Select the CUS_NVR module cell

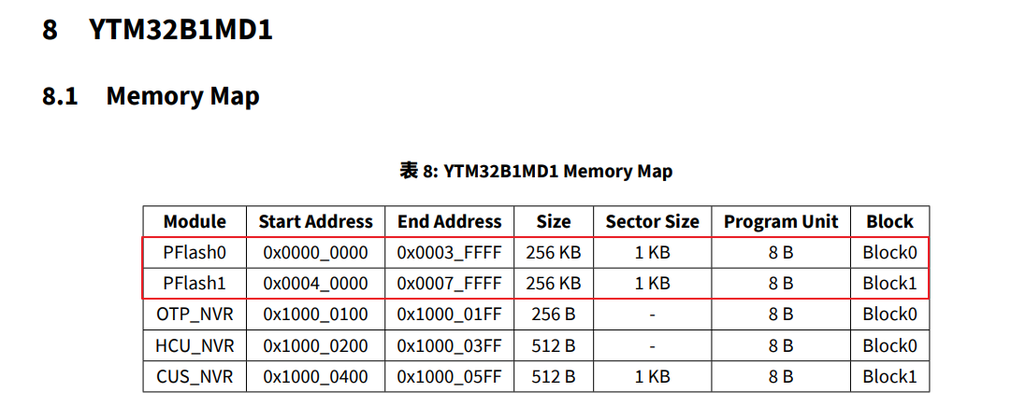(x=195, y=376)
